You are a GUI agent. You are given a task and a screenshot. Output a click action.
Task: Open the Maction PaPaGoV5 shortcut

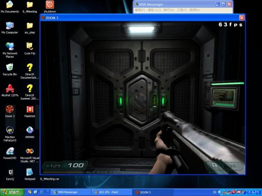(x=10, y=134)
